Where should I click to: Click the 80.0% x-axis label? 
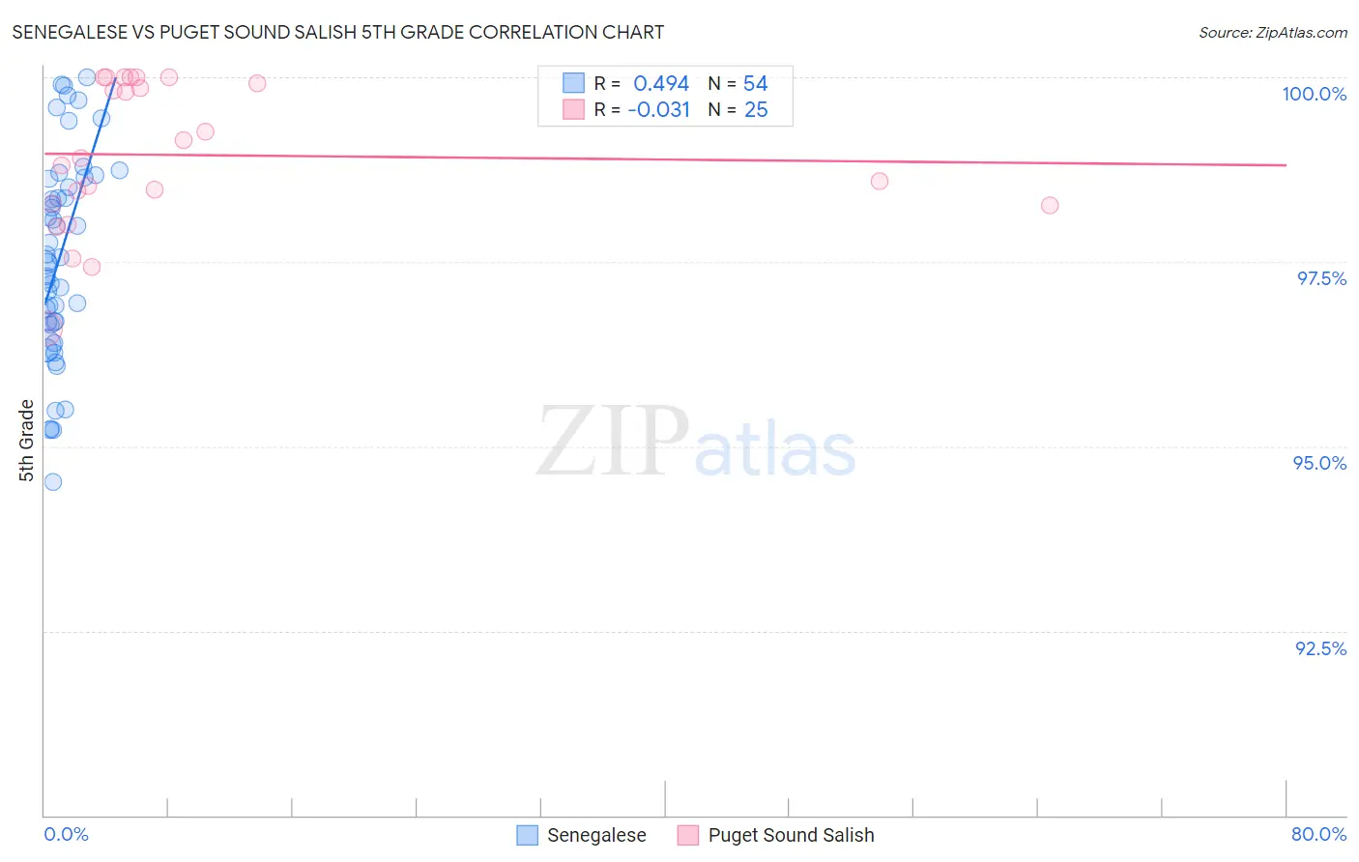(x=1318, y=834)
